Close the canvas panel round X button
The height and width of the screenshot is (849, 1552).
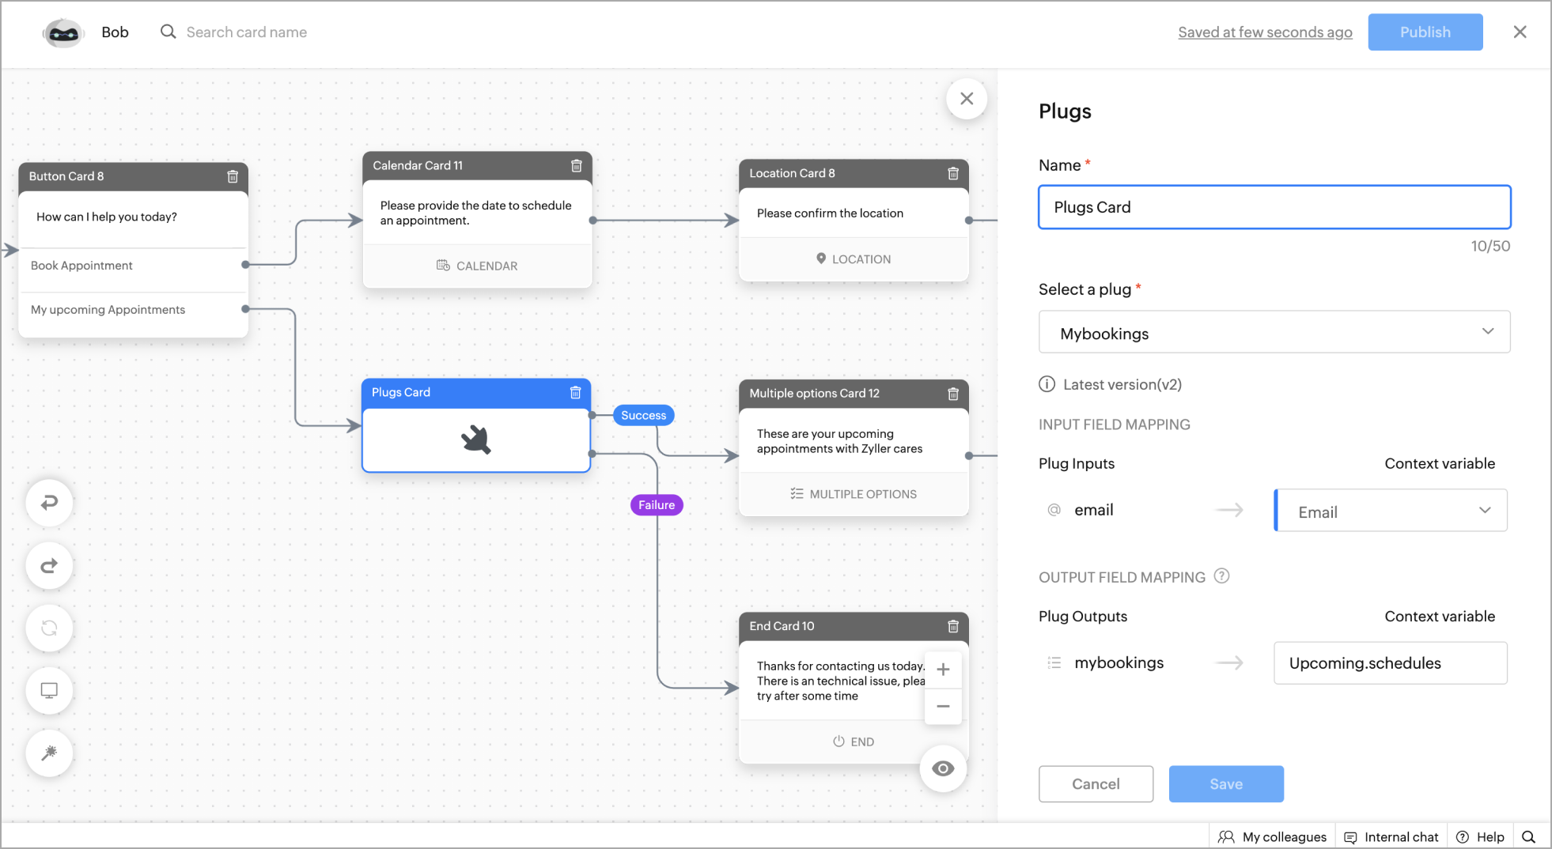967,99
